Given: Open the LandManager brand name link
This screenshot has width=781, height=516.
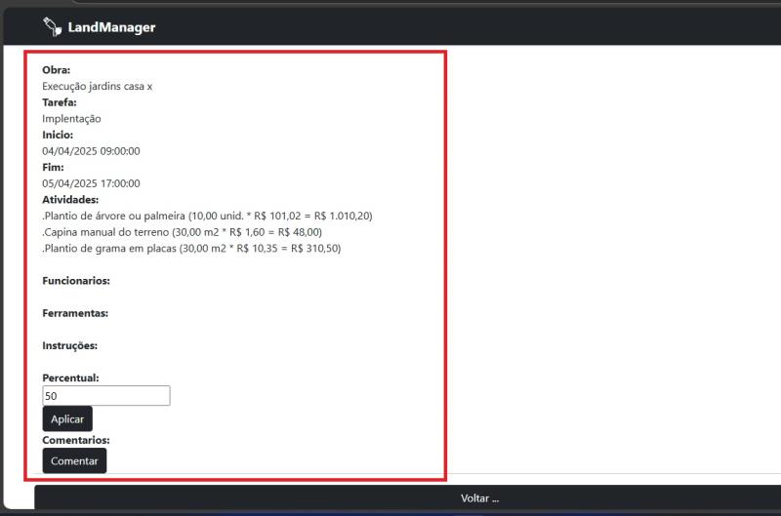Looking at the screenshot, I should point(111,27).
